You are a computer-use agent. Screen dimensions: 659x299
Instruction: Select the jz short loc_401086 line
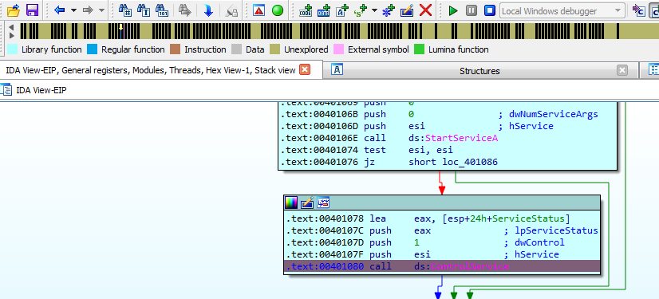(x=389, y=161)
